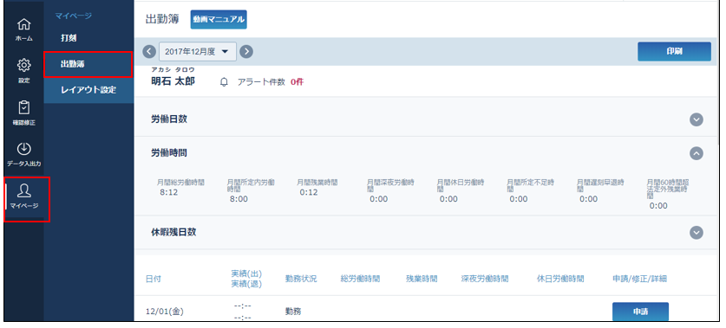Click the 勤務状況 column header
Image resolution: width=726 pixels, height=328 pixels.
302,279
